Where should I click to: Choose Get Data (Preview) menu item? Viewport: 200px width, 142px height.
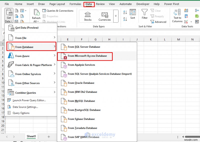tap(31, 28)
